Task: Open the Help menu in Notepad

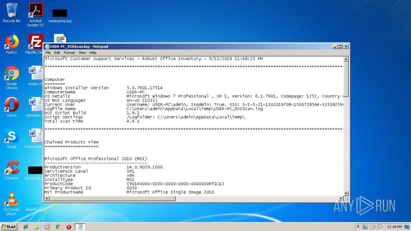Action: click(x=93, y=53)
